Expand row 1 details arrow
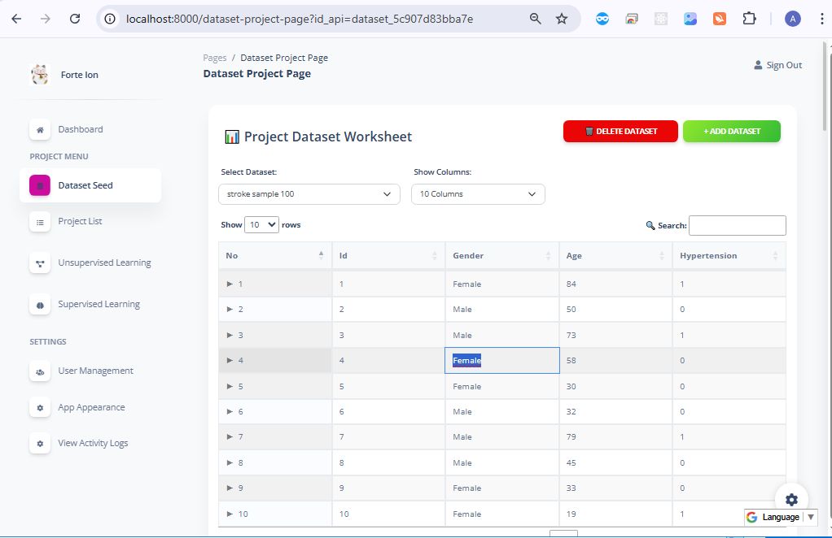The image size is (832, 538). coord(230,284)
